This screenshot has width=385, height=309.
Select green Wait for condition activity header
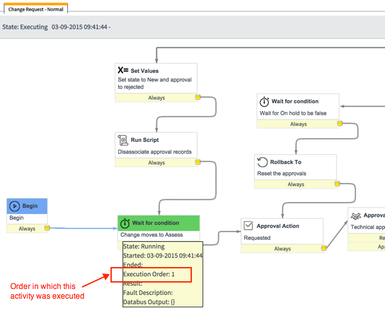pyautogui.click(x=159, y=223)
